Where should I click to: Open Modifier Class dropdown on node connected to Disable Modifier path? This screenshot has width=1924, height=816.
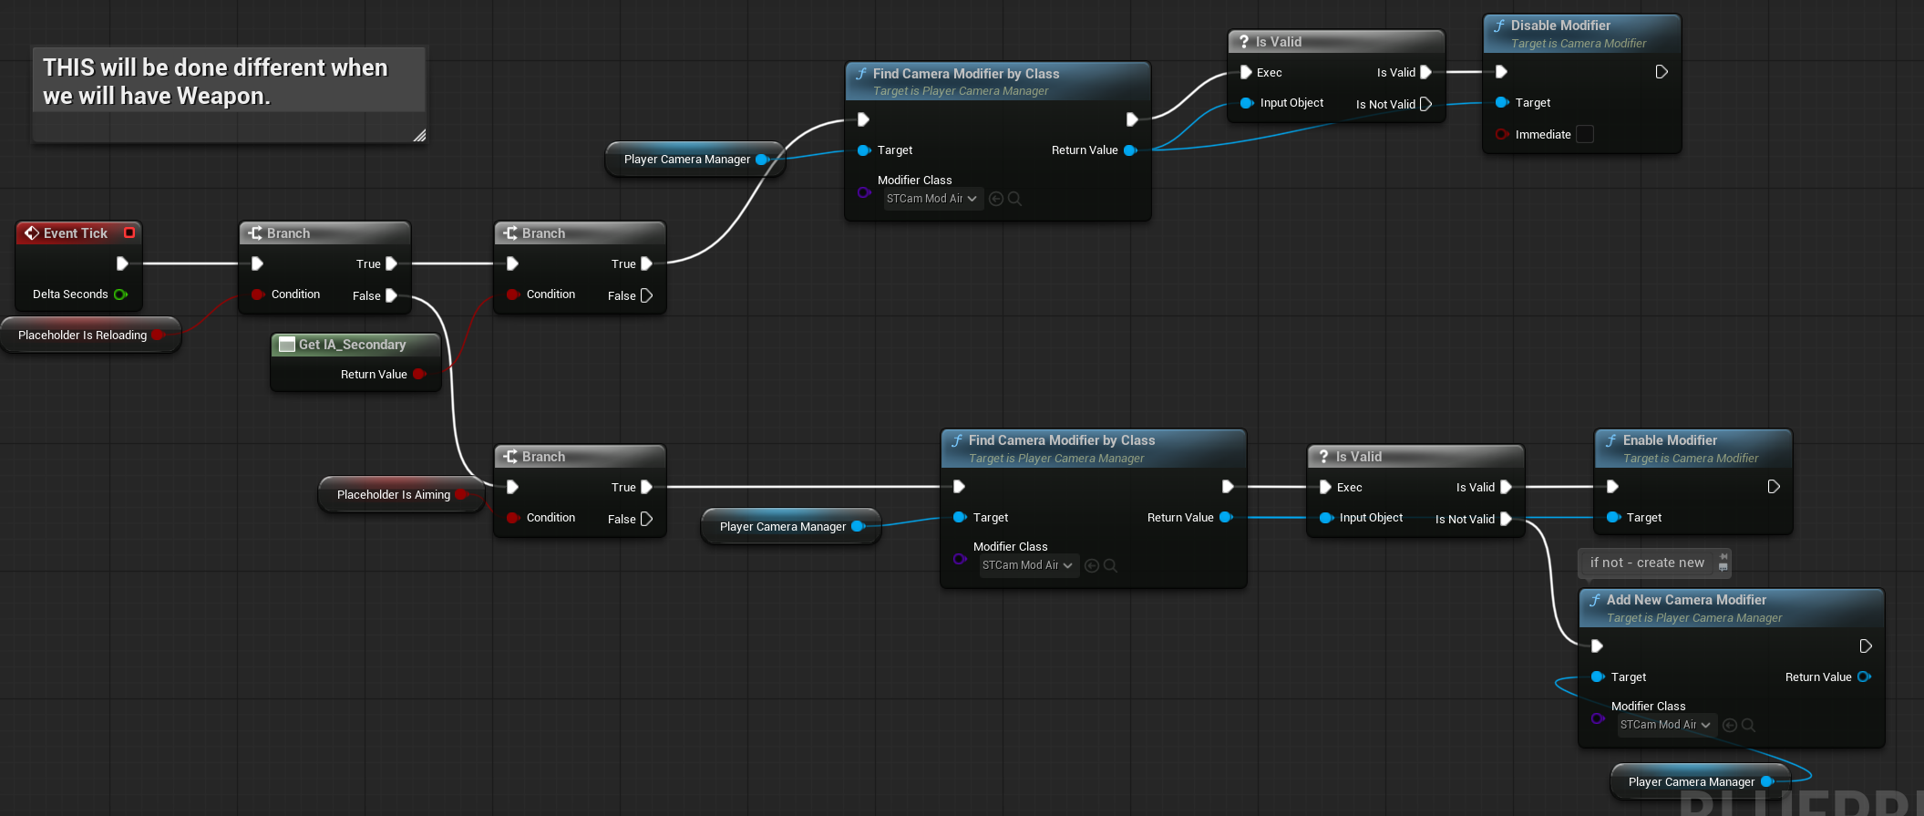pyautogui.click(x=932, y=199)
